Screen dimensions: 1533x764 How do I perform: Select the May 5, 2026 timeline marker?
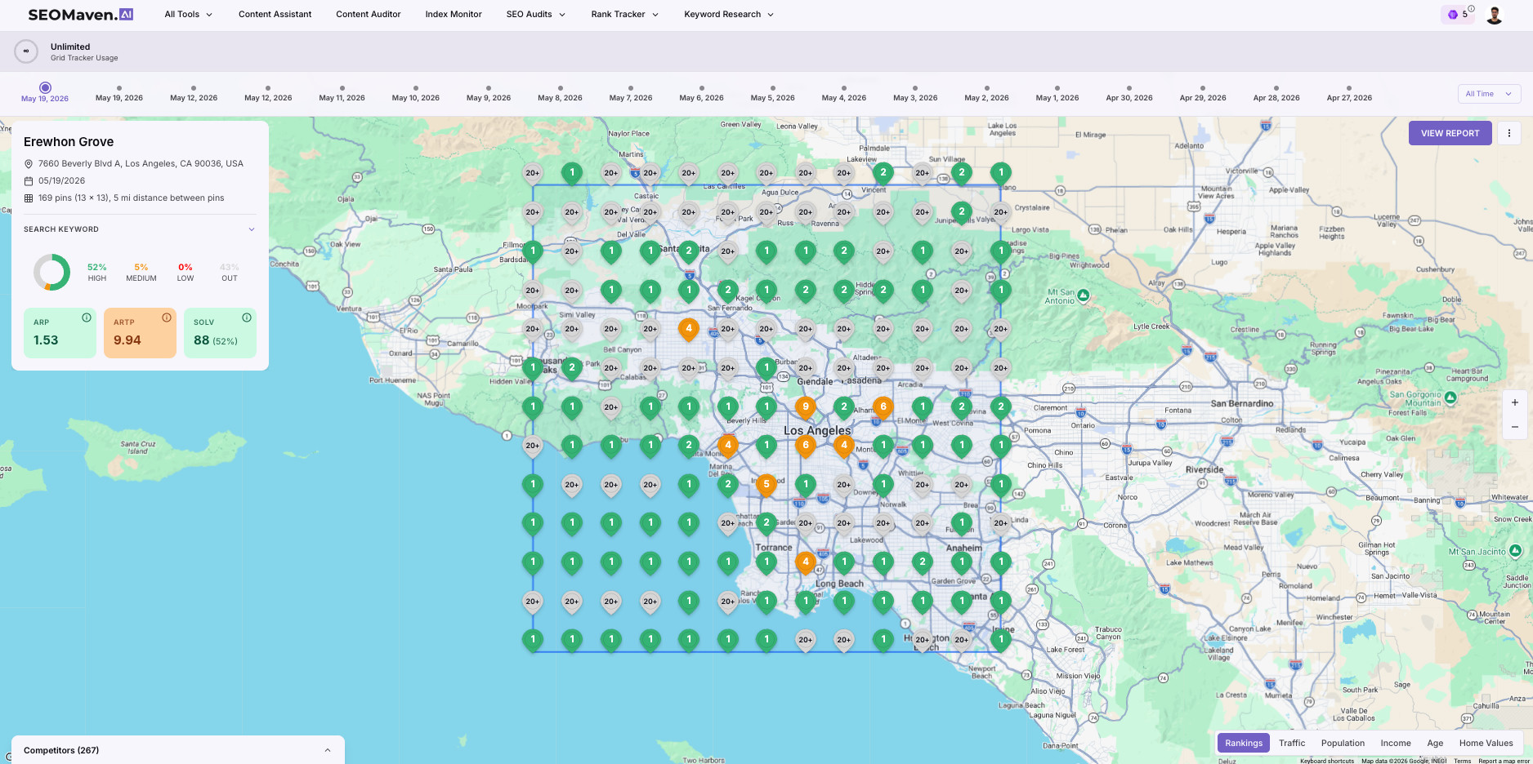pos(772,88)
